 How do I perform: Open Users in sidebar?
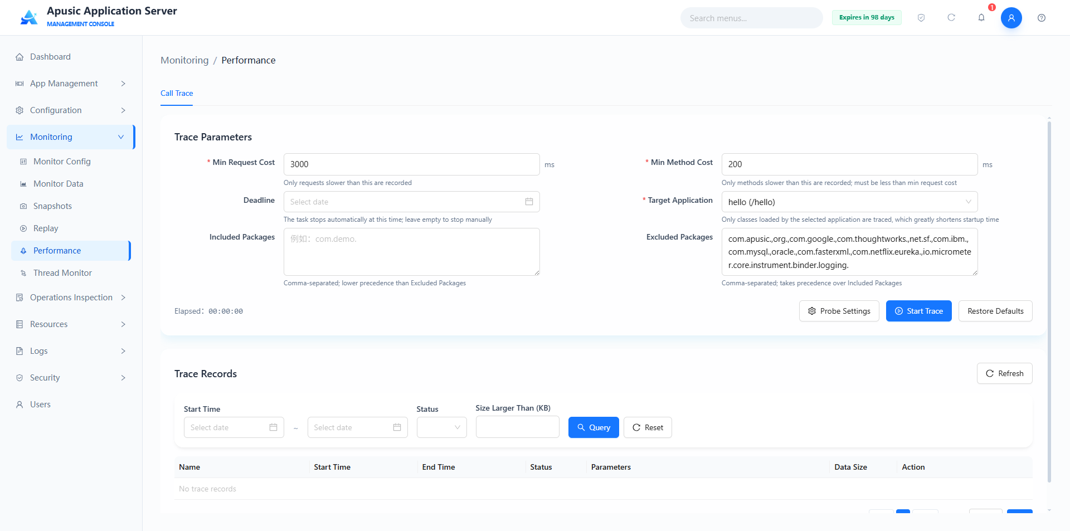pyautogui.click(x=71, y=405)
